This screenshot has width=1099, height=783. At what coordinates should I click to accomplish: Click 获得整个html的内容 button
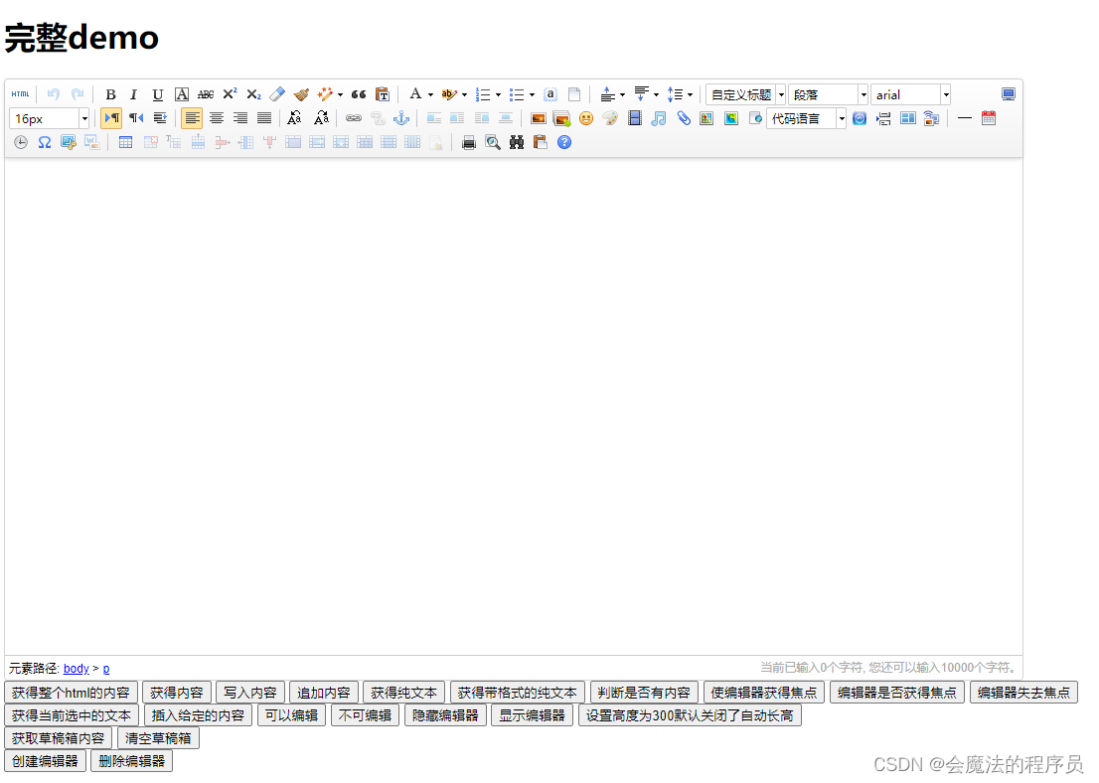pos(71,693)
